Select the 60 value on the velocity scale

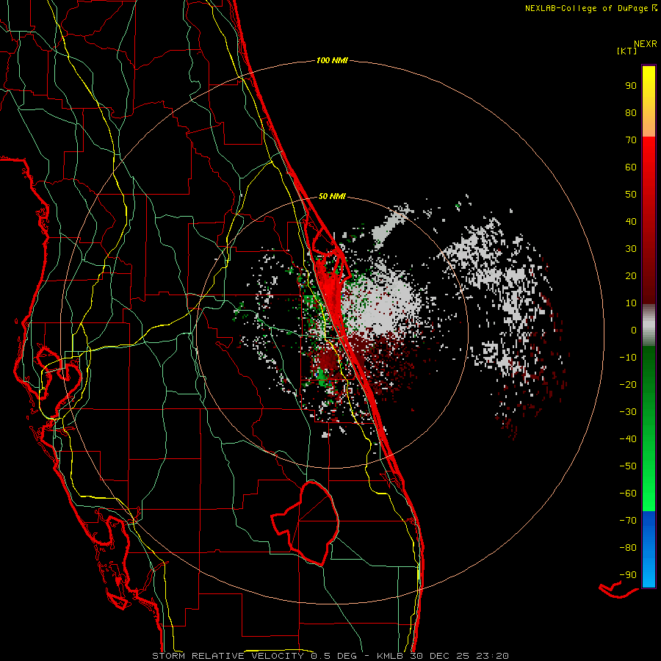[x=631, y=167]
